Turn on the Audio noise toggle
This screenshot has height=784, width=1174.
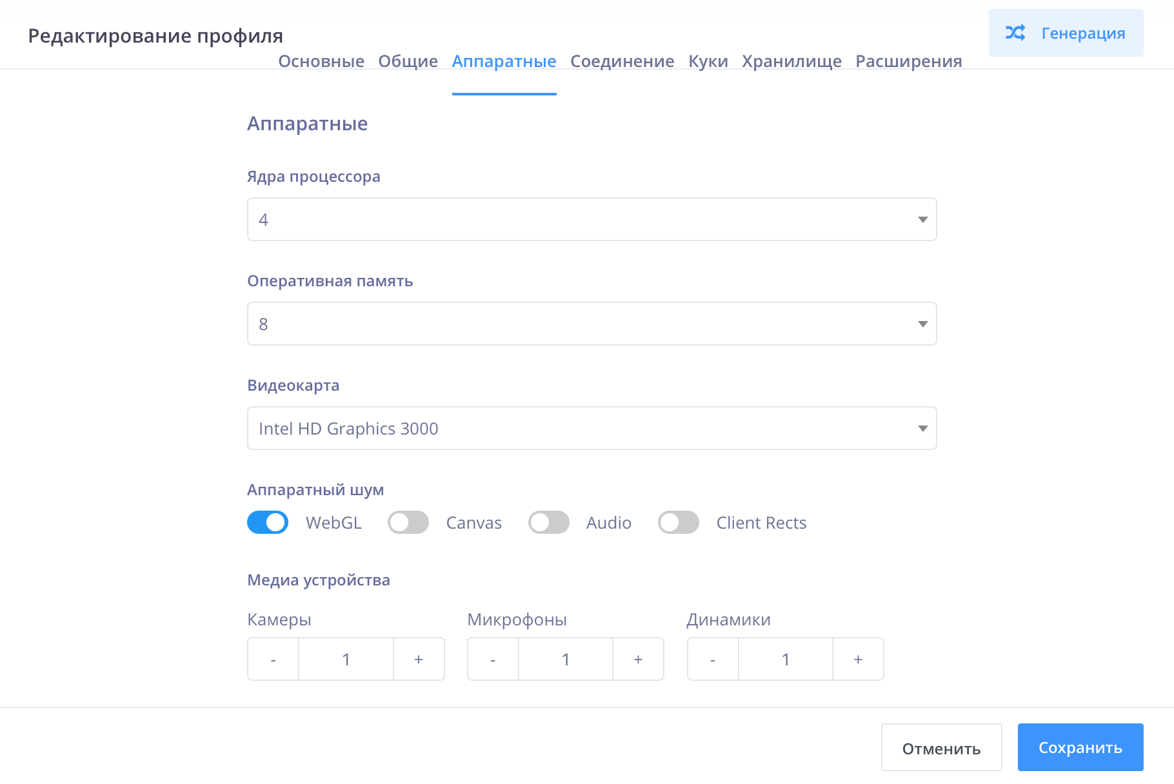coord(549,522)
